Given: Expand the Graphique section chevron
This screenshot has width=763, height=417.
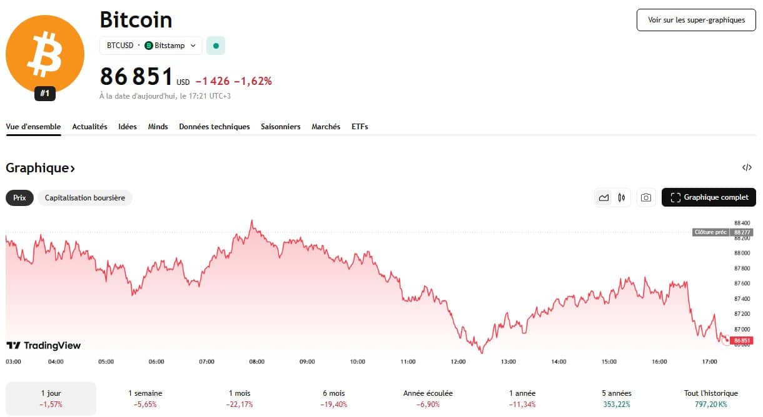Looking at the screenshot, I should coord(72,168).
